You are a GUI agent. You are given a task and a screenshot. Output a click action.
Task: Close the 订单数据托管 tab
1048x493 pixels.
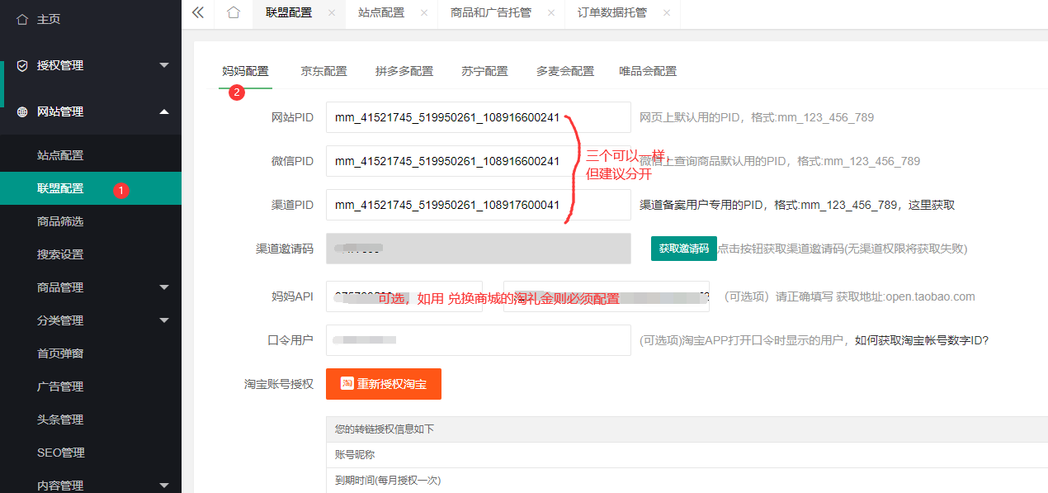point(667,12)
